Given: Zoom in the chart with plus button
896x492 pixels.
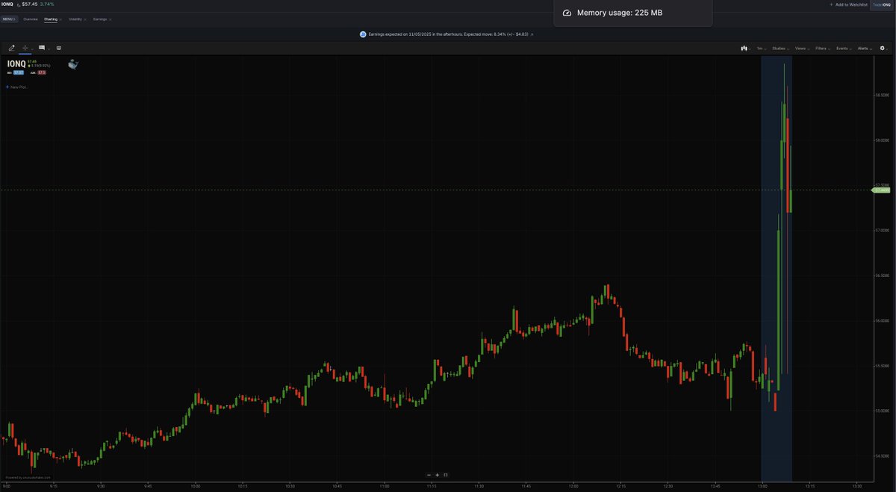Looking at the screenshot, I should tap(437, 475).
